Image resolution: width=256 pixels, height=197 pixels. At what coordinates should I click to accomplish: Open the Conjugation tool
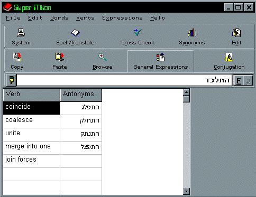point(229,61)
